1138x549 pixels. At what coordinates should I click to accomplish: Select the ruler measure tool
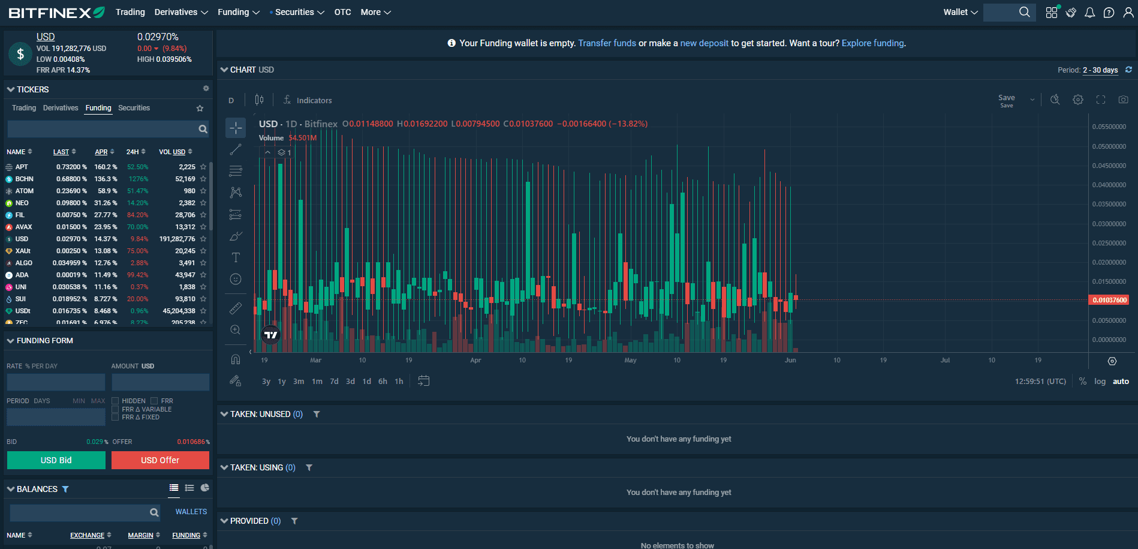tap(236, 308)
